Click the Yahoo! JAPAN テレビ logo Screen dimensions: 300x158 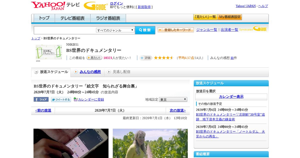55,6
